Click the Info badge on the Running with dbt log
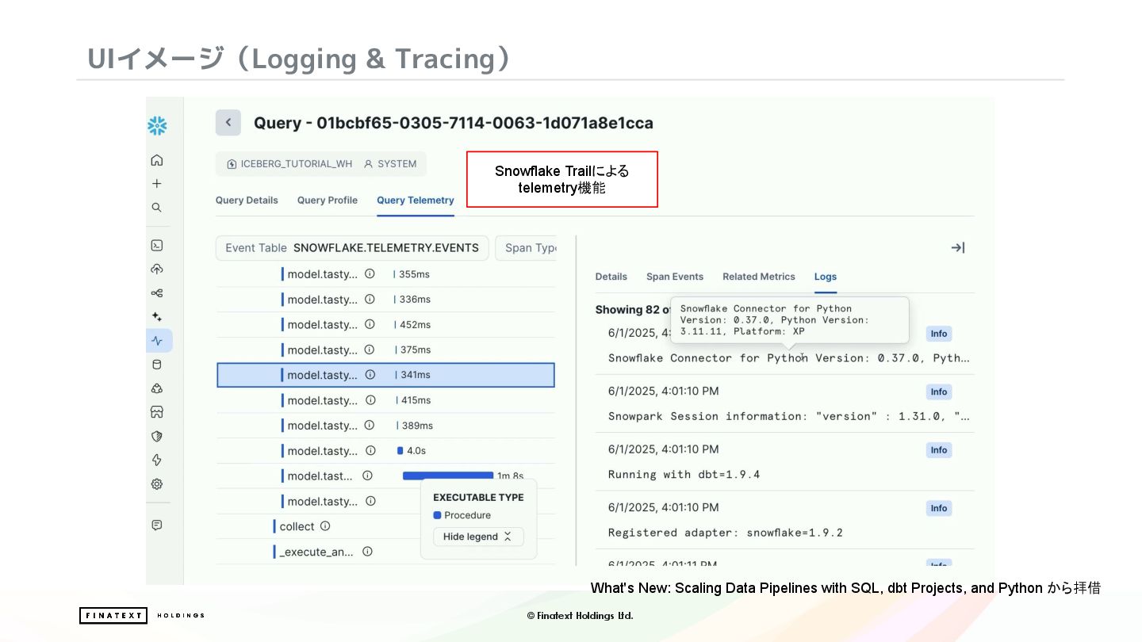This screenshot has width=1142, height=642. click(939, 450)
